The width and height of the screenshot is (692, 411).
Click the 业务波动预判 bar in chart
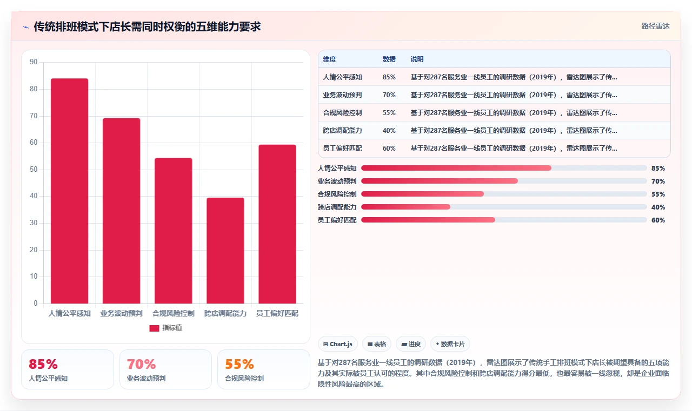click(x=122, y=211)
